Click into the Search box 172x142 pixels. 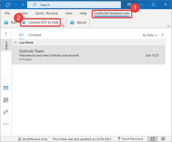click(x=74, y=5)
